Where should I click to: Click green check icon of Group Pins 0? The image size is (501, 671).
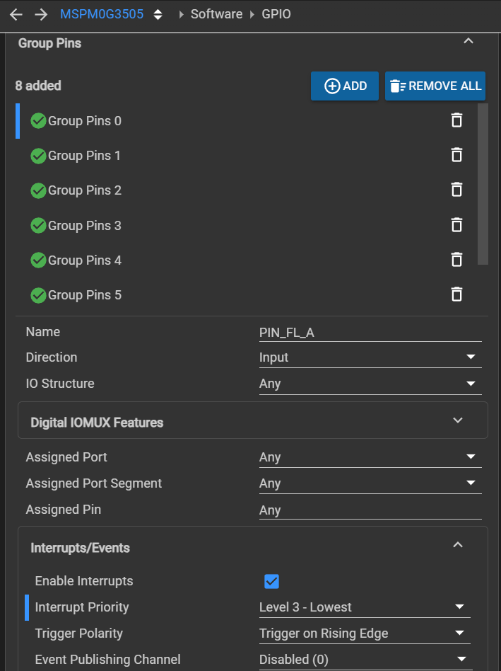[38, 121]
